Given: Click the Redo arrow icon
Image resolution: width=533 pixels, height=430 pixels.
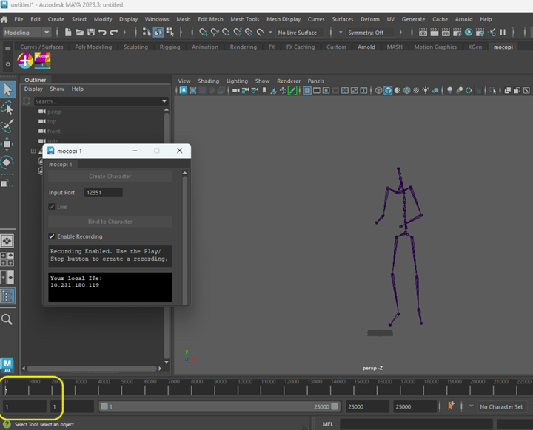Looking at the screenshot, I should 114,33.
